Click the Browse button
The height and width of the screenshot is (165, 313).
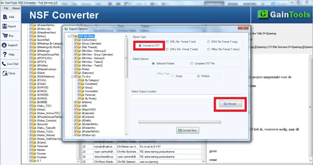(230, 104)
